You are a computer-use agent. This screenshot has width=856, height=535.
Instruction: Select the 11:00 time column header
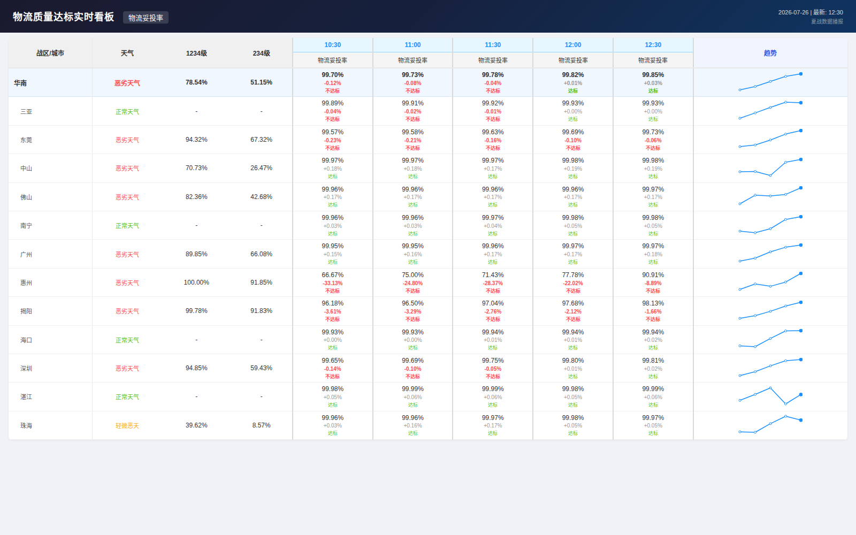[412, 45]
